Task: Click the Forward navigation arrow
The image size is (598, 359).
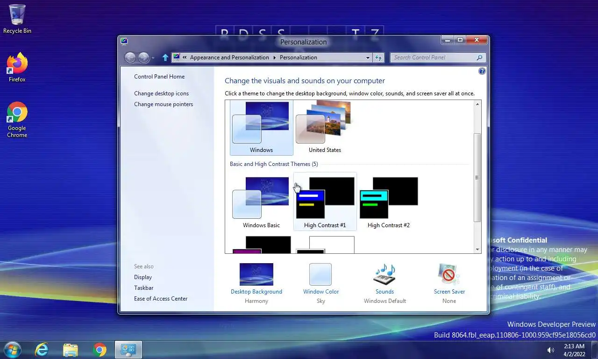Action: coord(143,57)
